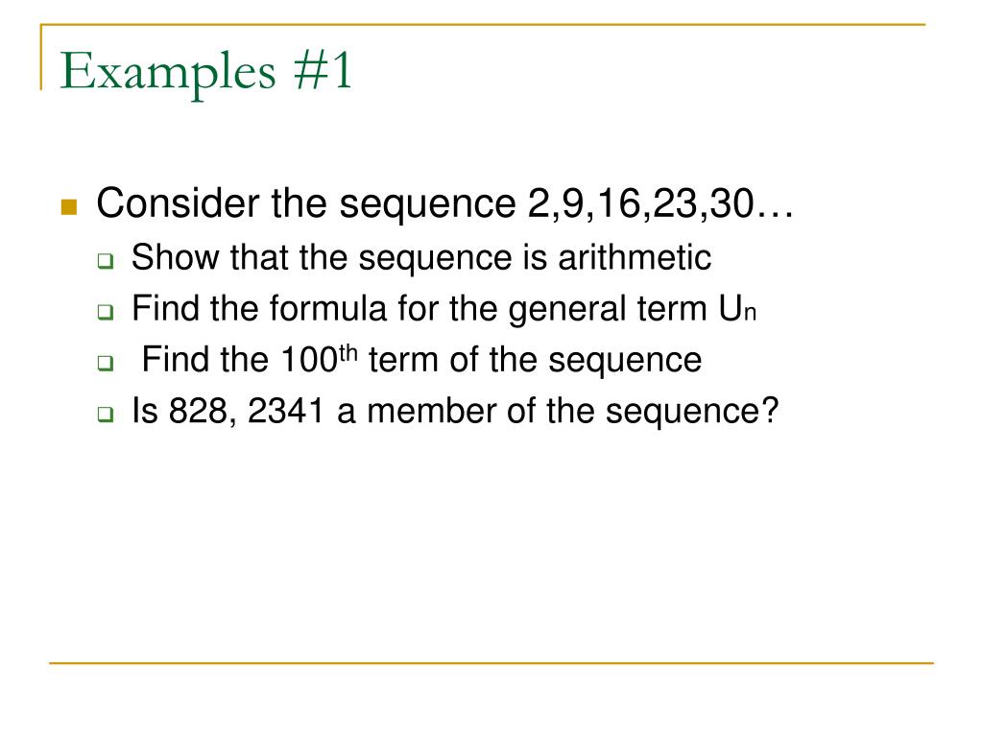
Task: Click the bullet beside 'Is 828, 2341'
Action: coord(106,414)
